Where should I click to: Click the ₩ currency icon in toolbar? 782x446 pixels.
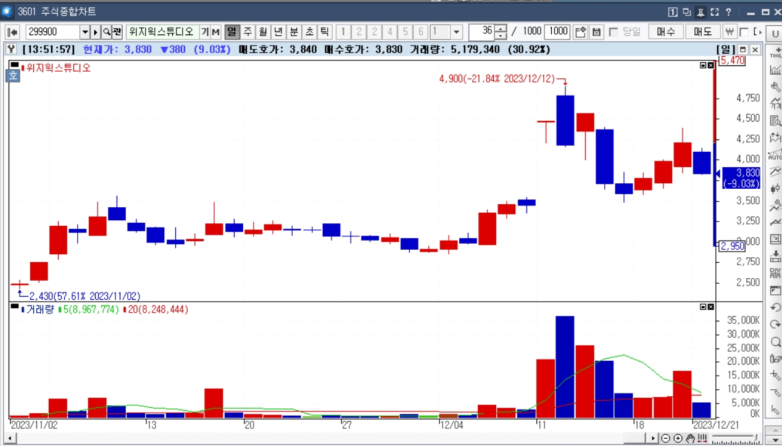coord(730,32)
